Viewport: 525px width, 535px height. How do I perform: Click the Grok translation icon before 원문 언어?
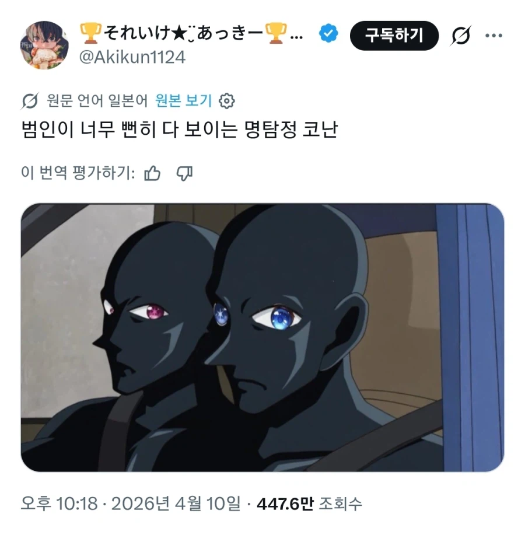point(30,101)
